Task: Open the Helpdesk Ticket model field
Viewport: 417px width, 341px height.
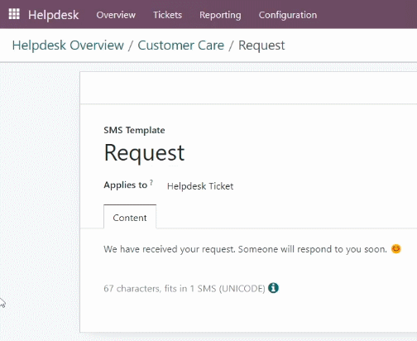Action: [200, 186]
